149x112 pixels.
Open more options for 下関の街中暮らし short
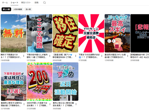tap(50, 56)
